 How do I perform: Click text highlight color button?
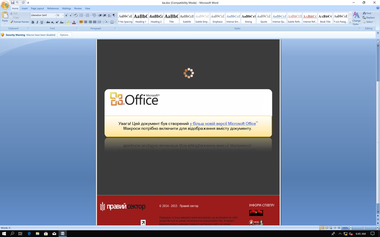[x=68, y=22]
